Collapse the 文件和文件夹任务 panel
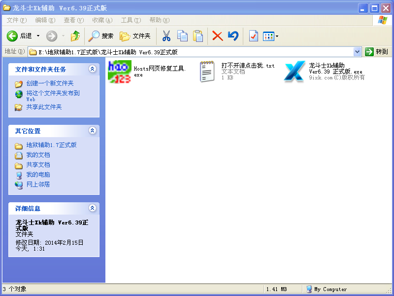 (x=92, y=69)
